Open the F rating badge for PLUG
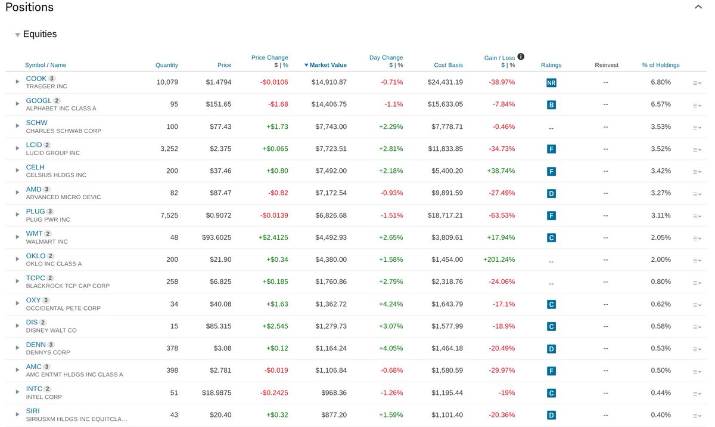Image resolution: width=715 pixels, height=427 pixels. (x=551, y=215)
